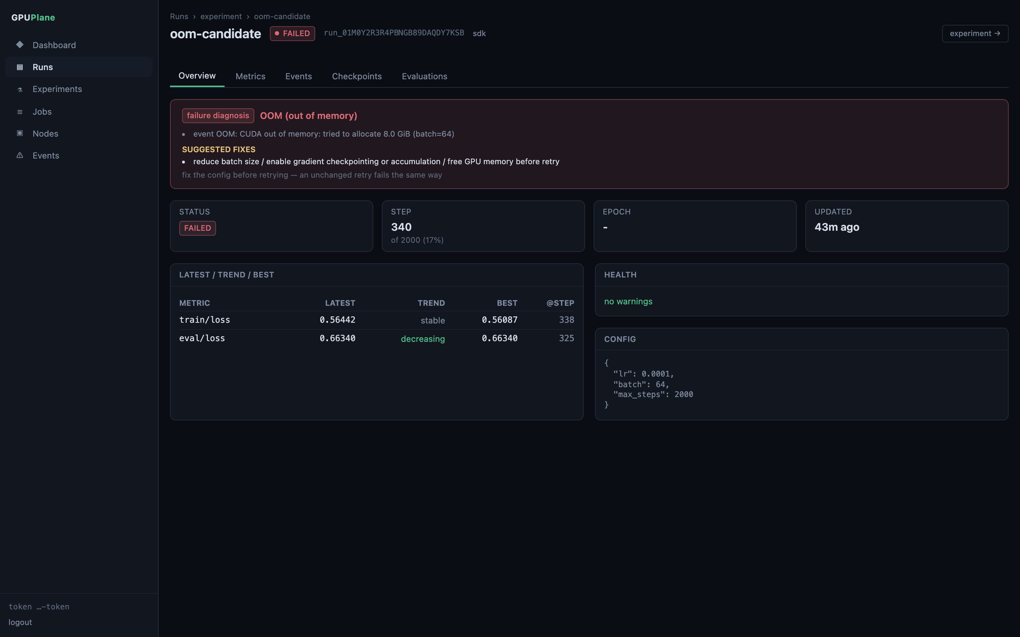1020x637 pixels.
Task: Click the train/loss latest value 0.56442
Action: click(337, 320)
